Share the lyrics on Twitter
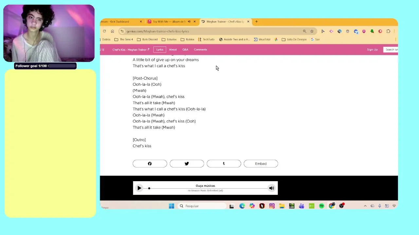Viewport: 419px width, 235px height. 187,164
